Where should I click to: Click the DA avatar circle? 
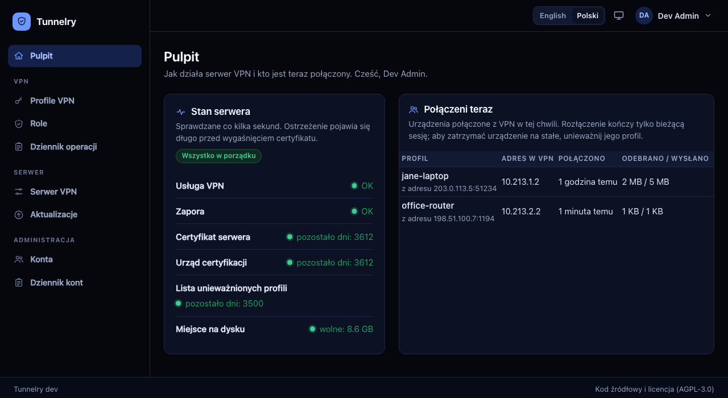click(x=644, y=15)
